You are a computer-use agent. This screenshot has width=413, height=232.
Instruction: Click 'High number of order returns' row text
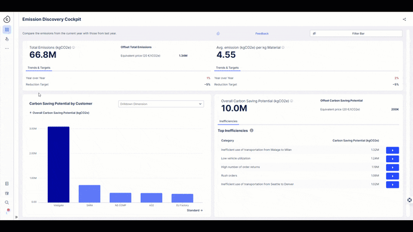(x=241, y=167)
